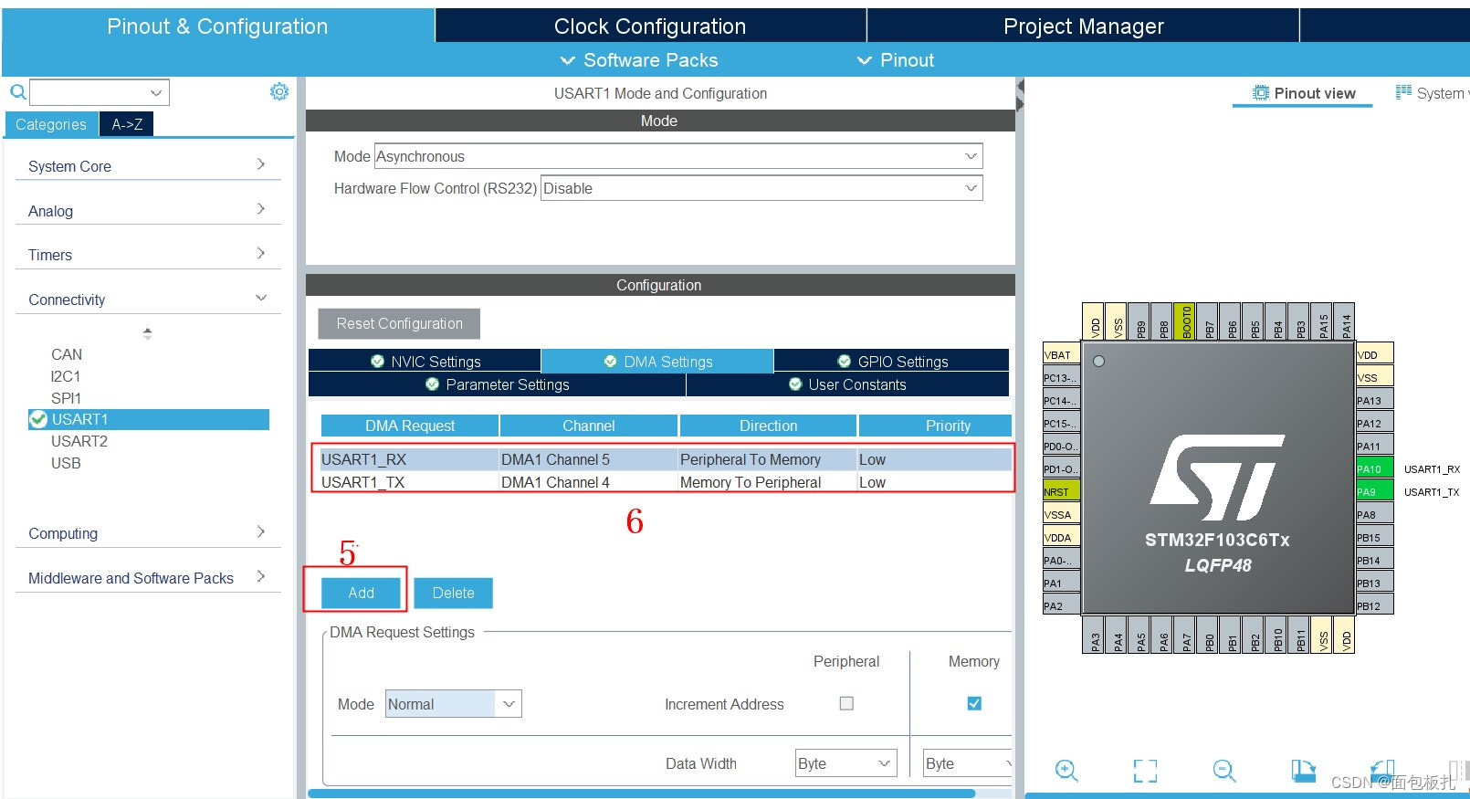Collapse the Connectivity category

coord(147,299)
